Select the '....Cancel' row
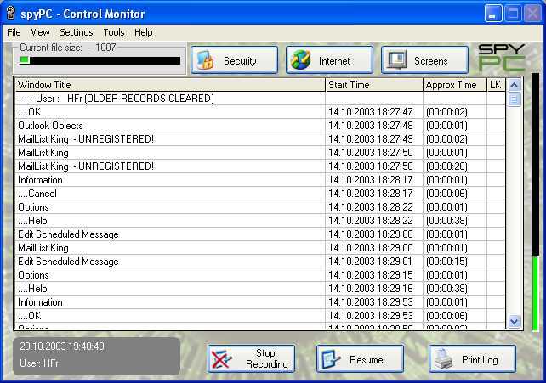 point(260,194)
